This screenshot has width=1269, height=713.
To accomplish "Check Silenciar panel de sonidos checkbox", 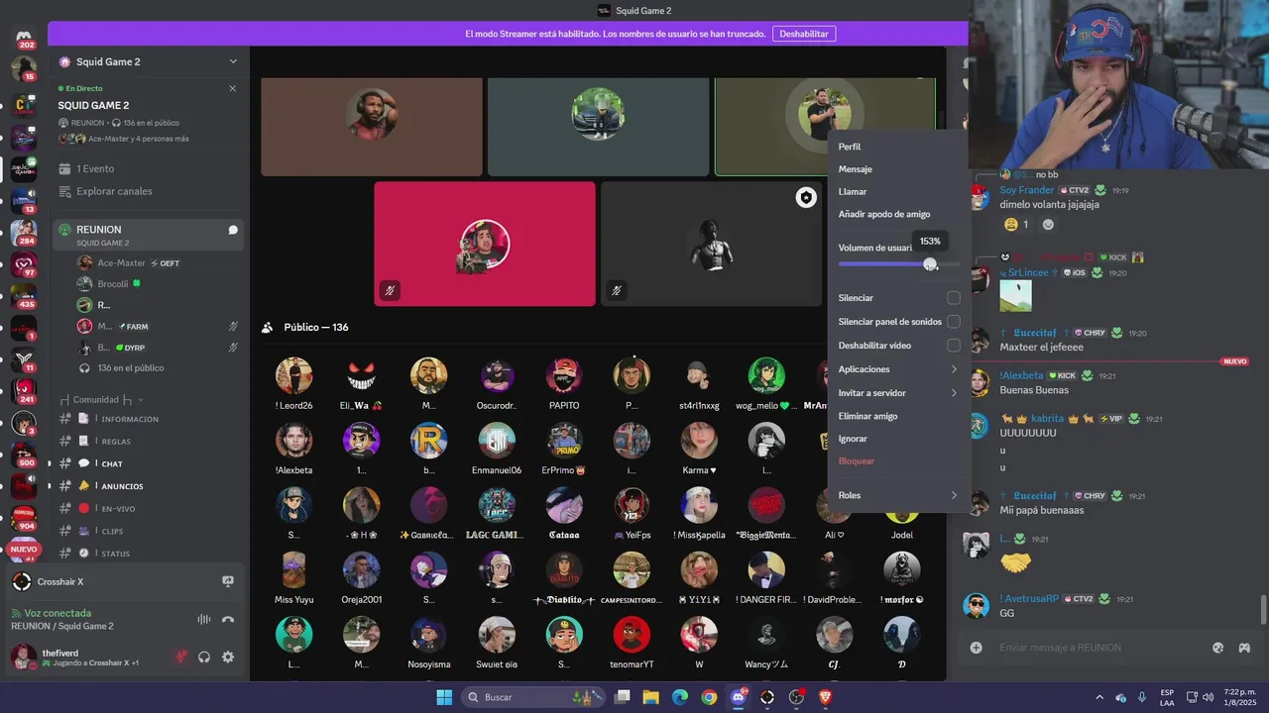I will [953, 322].
